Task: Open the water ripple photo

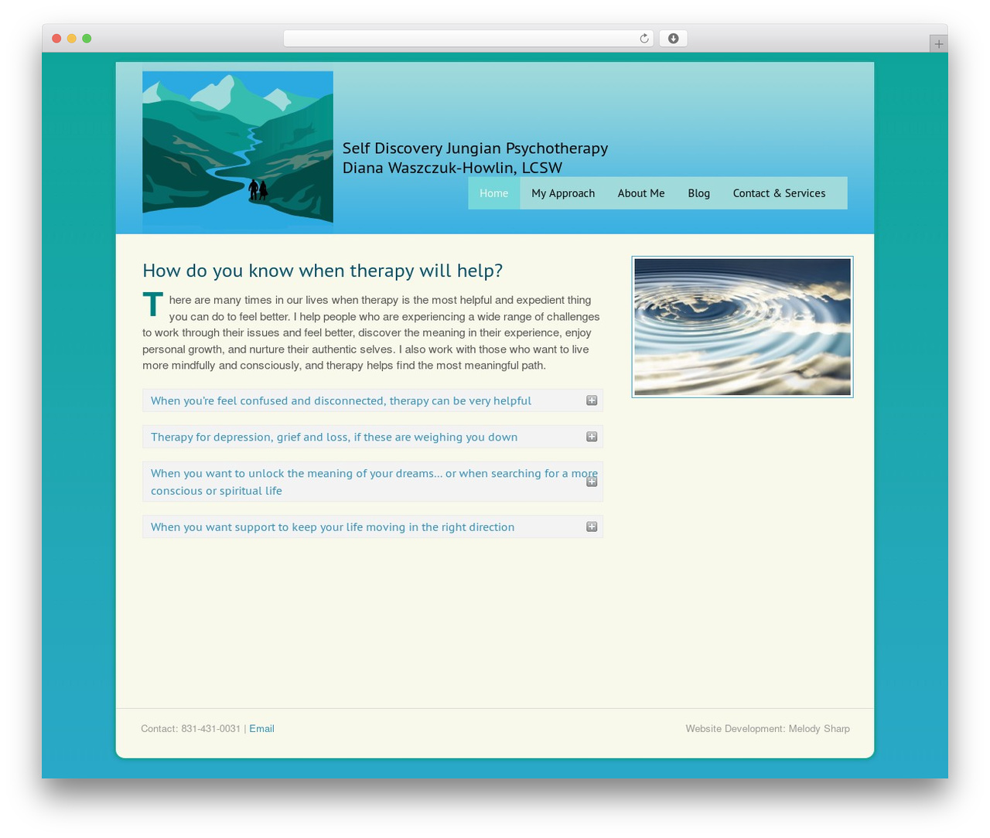Action: (x=742, y=327)
